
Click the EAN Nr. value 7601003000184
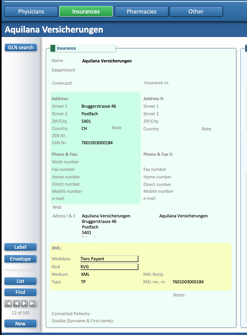coord(97,143)
